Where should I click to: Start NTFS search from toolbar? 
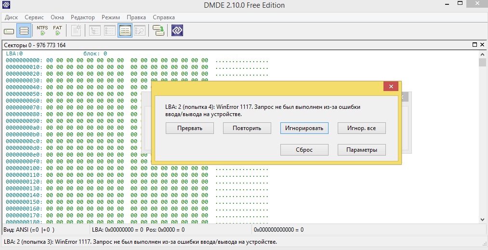(42, 30)
